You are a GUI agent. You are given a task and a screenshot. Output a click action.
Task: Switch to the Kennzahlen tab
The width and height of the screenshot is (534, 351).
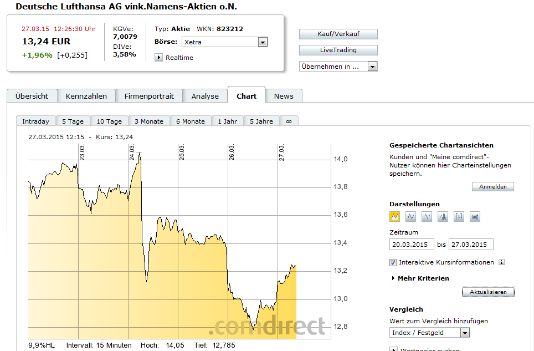click(86, 96)
